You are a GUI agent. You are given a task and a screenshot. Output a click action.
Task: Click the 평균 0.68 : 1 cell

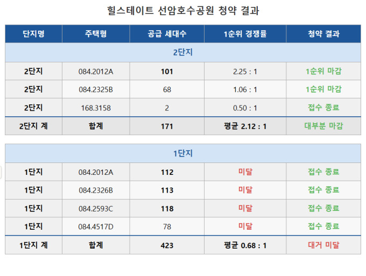245,245
